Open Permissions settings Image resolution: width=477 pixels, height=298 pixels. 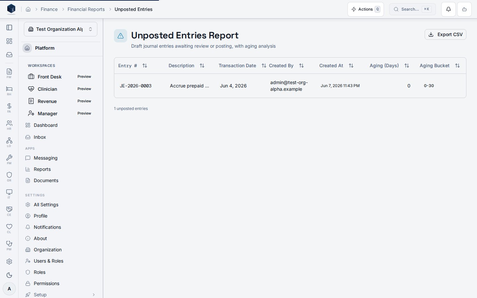61,283
